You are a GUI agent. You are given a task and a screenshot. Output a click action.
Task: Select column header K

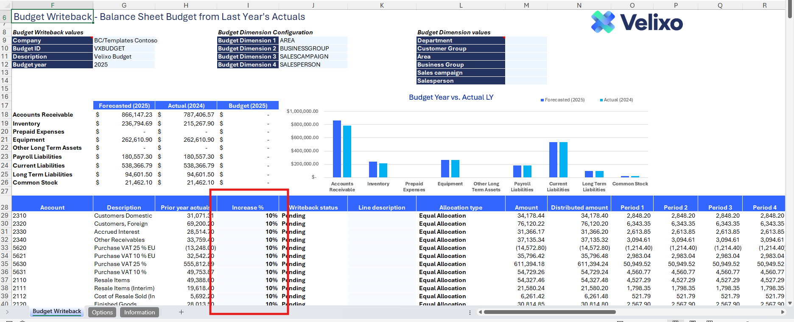[382, 5]
